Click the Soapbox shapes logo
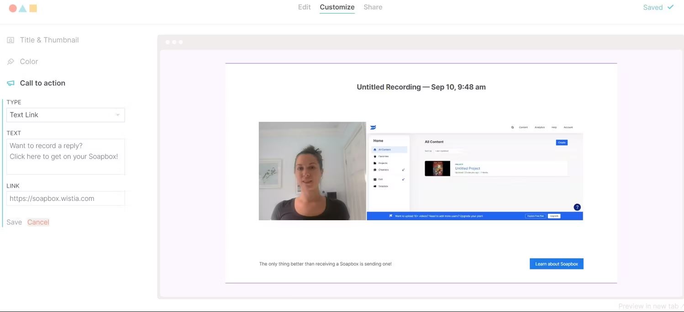 point(23,8)
